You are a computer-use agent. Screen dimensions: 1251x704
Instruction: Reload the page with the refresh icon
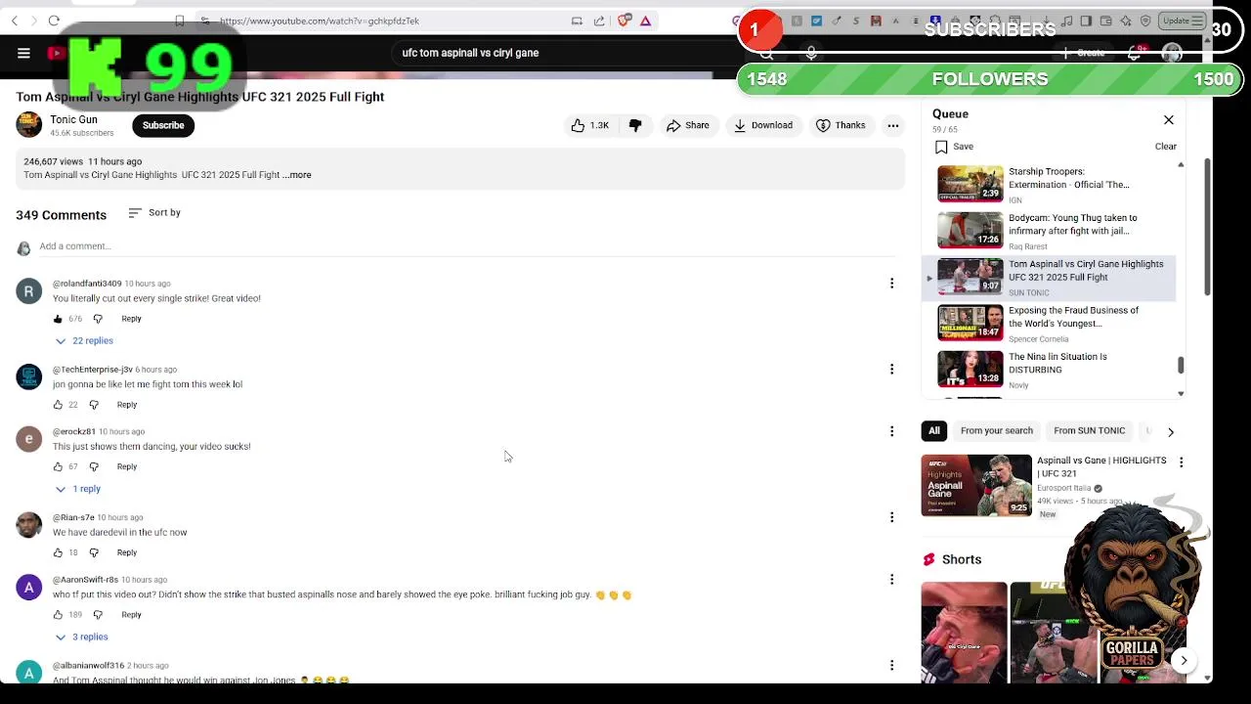click(x=54, y=21)
